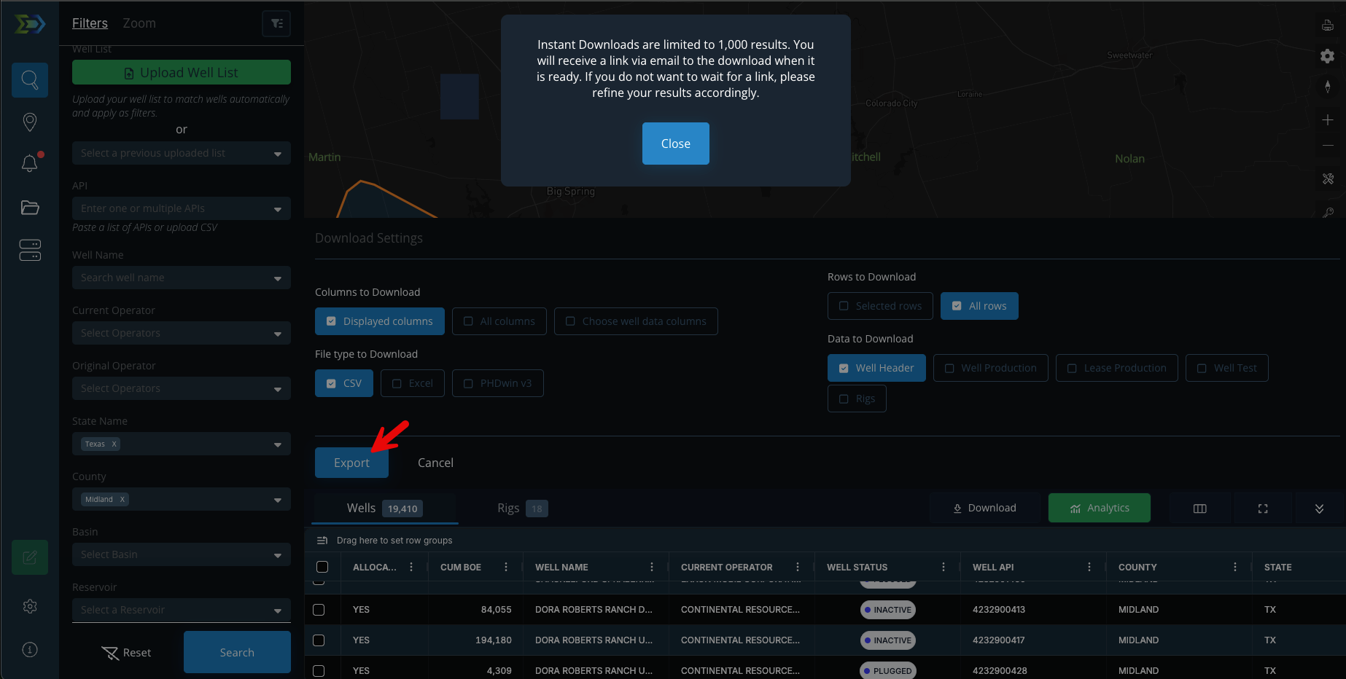Select the Rigs data checkbox

[844, 399]
